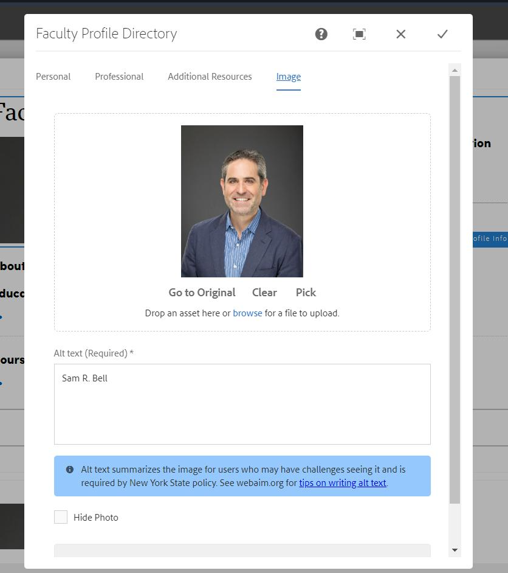This screenshot has width=508, height=573.
Task: Click the faculty portrait thumbnail
Action: pos(242,201)
